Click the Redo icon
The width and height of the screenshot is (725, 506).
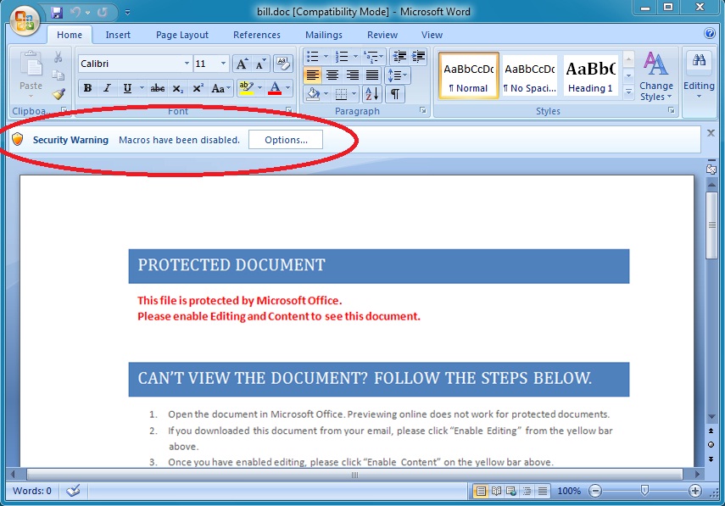[103, 13]
